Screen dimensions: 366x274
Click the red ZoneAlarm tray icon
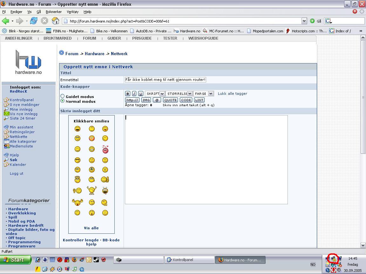pyautogui.click(x=334, y=270)
